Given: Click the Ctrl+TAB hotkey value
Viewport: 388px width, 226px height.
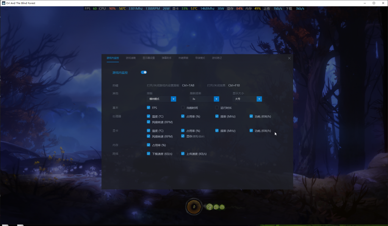Looking at the screenshot, I should coord(188,85).
